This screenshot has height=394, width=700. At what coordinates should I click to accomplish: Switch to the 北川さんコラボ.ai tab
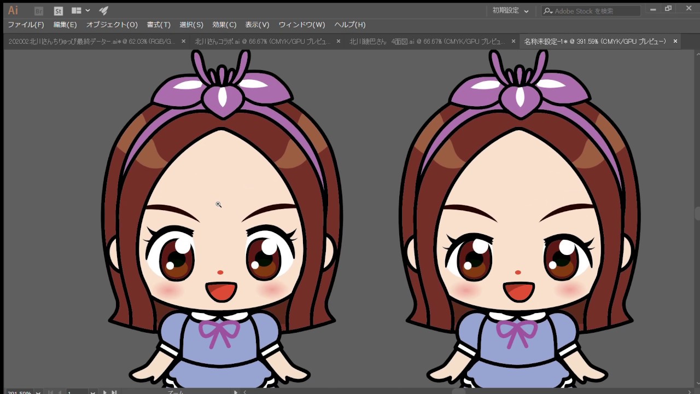coord(262,41)
